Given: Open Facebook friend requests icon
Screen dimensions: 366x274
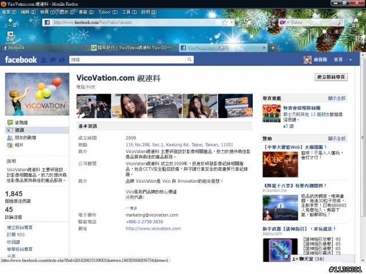Looking at the screenshot, I should click(44, 60).
